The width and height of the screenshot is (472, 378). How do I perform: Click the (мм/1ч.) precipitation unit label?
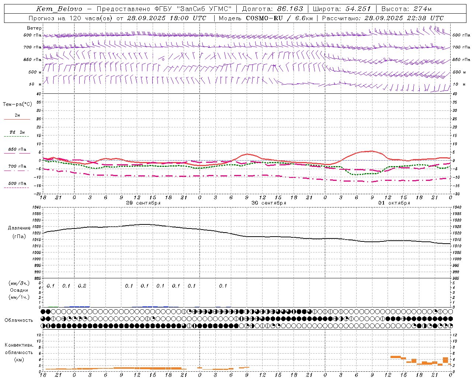(19, 297)
